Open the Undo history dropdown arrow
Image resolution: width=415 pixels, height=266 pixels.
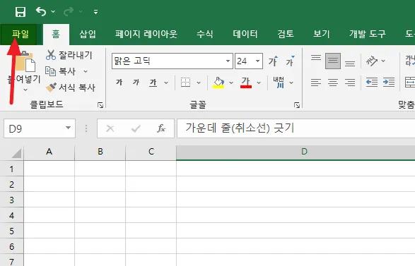pyautogui.click(x=53, y=11)
